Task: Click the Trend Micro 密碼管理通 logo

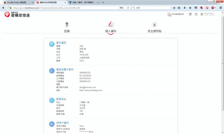Action: tap(17, 14)
